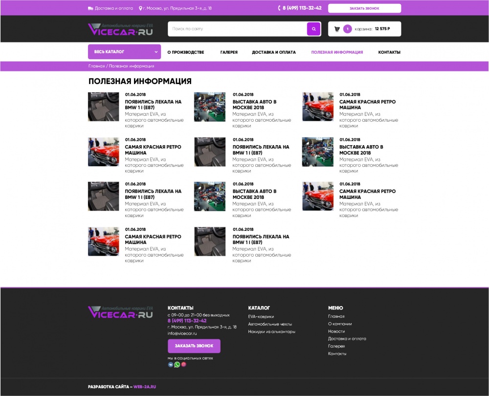This screenshot has width=489, height=396.
Task: Expand the "Весь каталог" dropdown
Action: [124, 52]
